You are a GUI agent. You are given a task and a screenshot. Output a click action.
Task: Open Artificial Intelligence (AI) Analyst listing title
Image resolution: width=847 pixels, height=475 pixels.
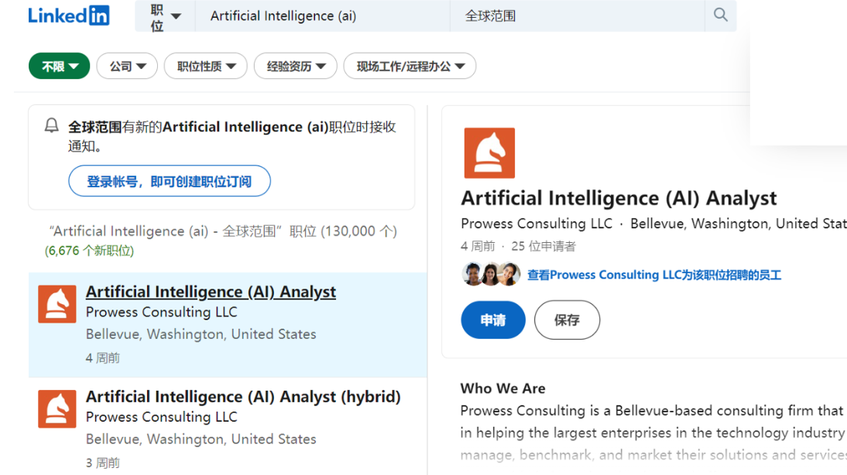pos(211,292)
